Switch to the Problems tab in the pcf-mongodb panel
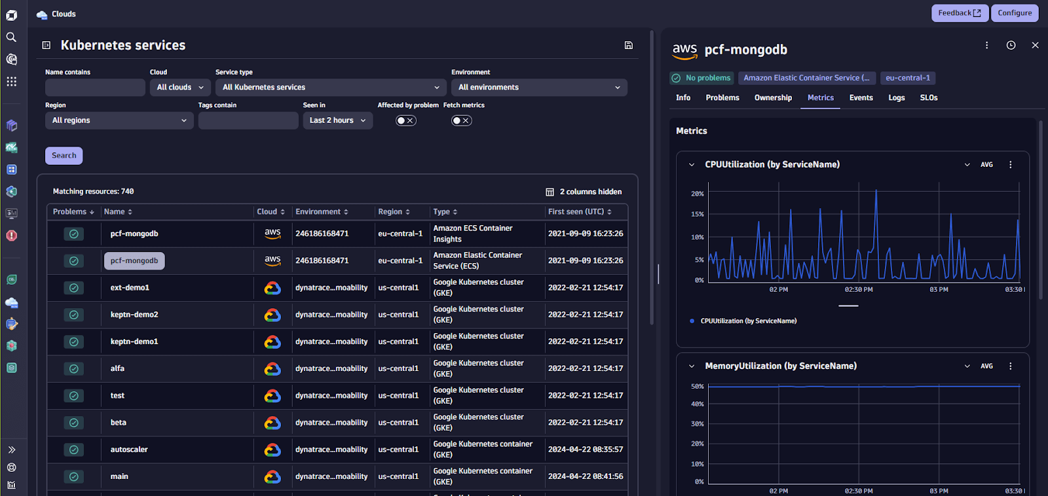 tap(722, 97)
